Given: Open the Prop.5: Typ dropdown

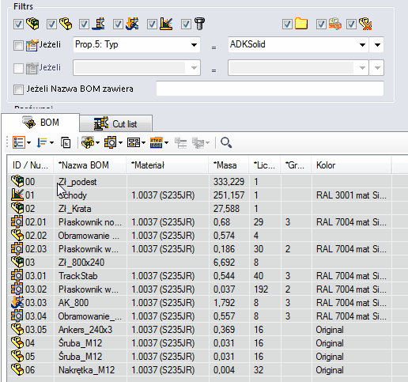Looking at the screenshot, I should (137, 44).
